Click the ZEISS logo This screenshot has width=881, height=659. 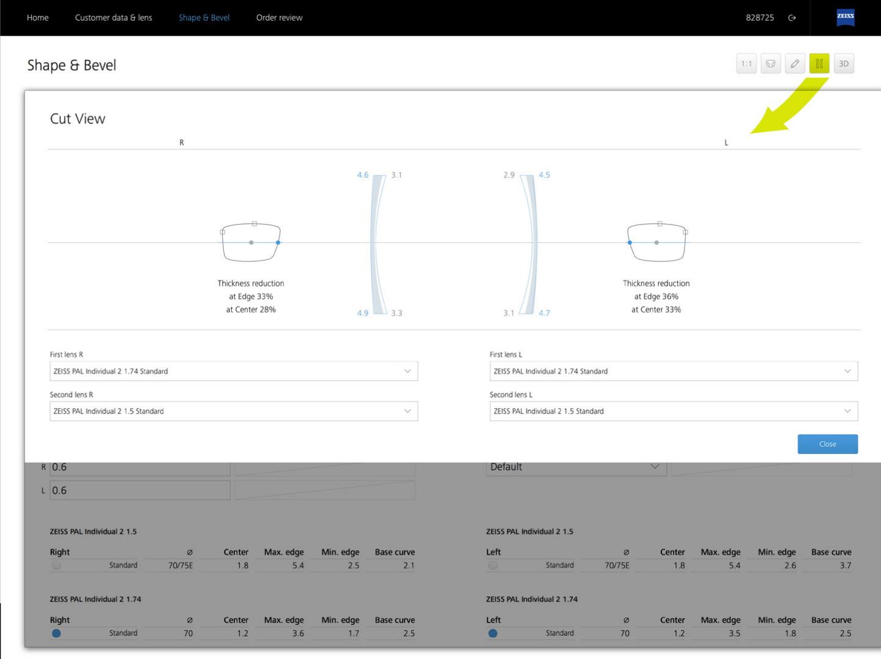[844, 18]
